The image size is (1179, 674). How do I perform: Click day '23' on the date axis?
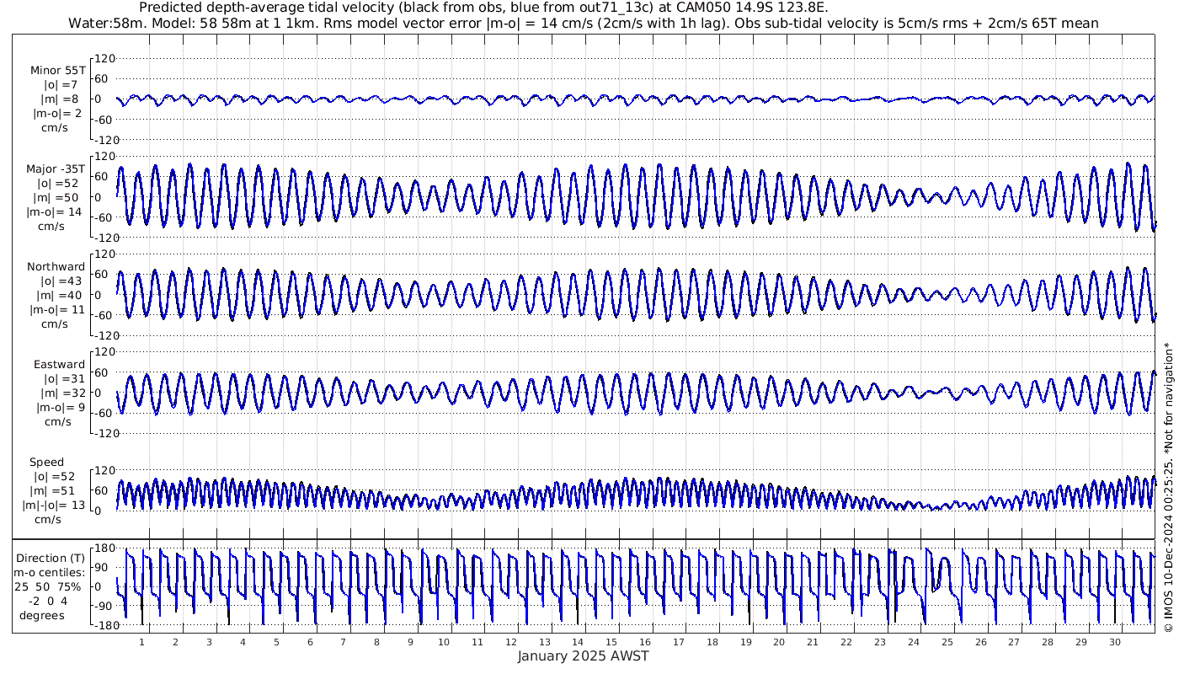(x=880, y=642)
